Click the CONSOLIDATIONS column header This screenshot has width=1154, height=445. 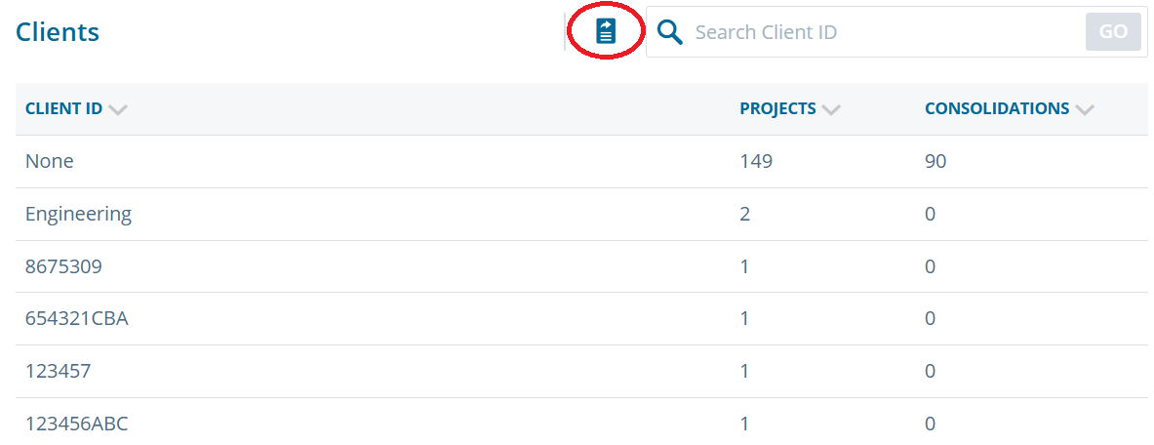tap(997, 109)
